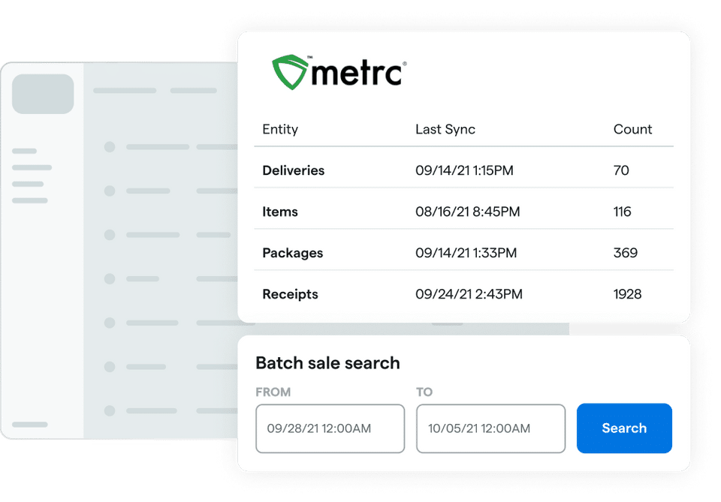Image resolution: width=721 pixels, height=502 pixels.
Task: Click Receipts last sync 09/24/21 2:43PM
Action: 469,294
